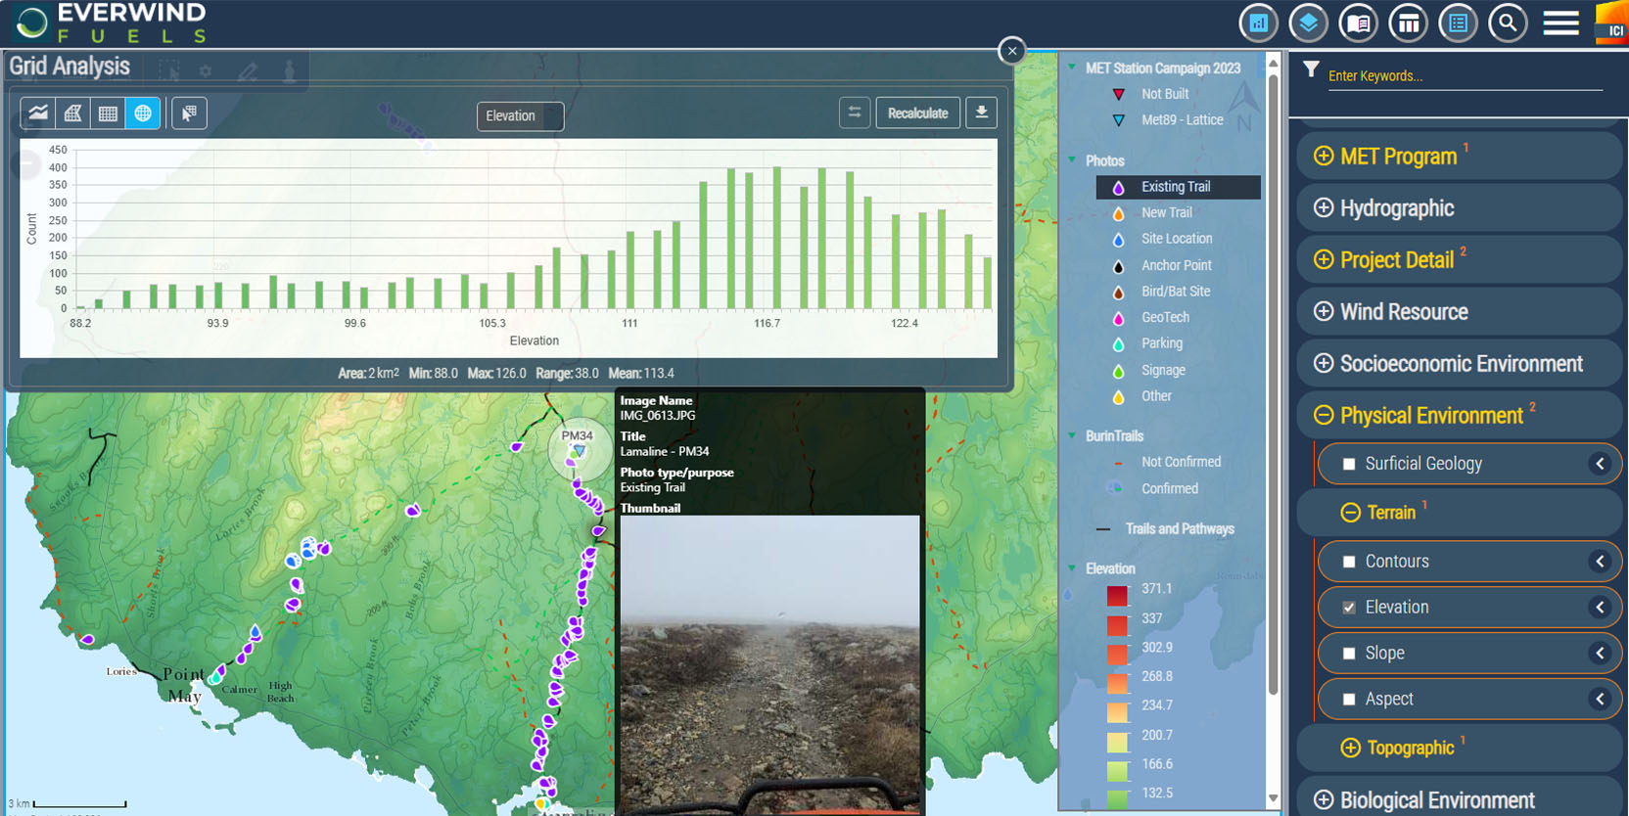1629x816 pixels.
Task: Open the magnifier search icon in header
Action: click(1508, 23)
